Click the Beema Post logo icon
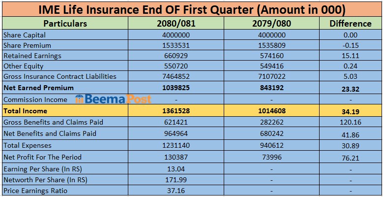Screen dimensions: 383x197 [x=79, y=99]
